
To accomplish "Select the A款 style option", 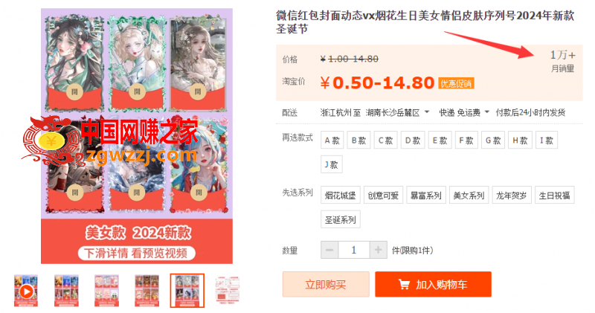I will [332, 141].
